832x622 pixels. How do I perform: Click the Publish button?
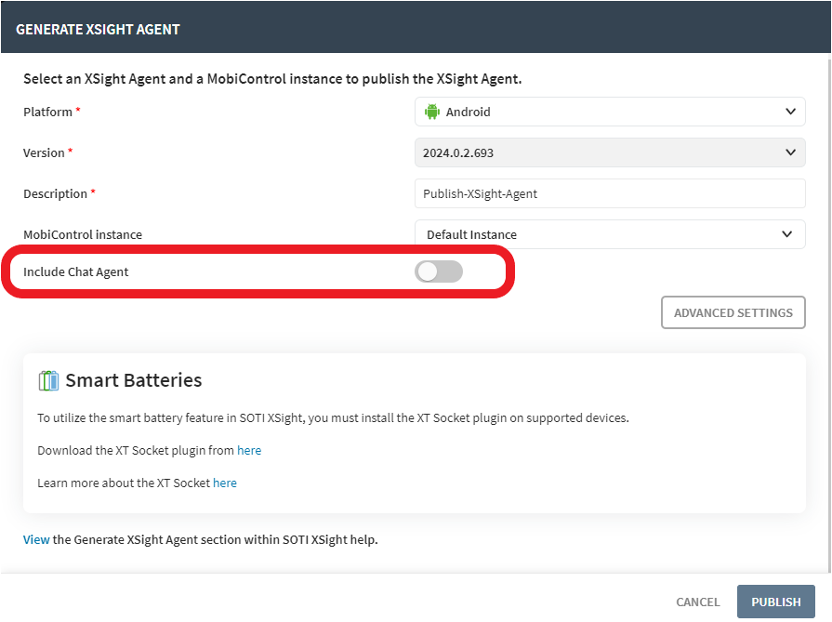pyautogui.click(x=775, y=602)
